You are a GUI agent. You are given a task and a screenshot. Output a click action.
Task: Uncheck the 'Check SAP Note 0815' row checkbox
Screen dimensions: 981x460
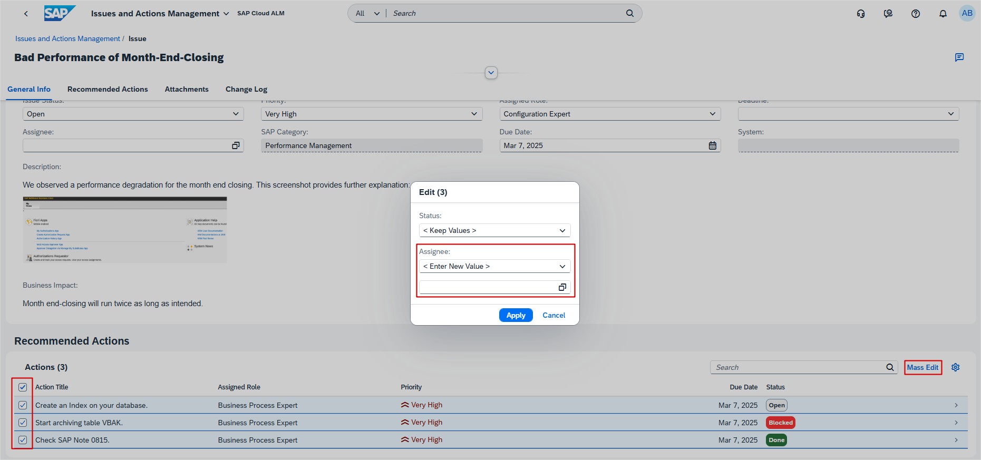tap(23, 440)
